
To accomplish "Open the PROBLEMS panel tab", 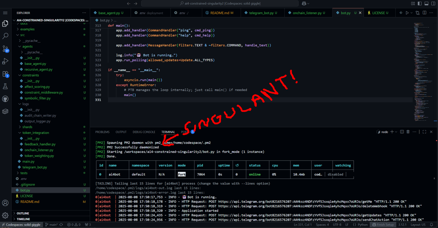I will click(x=102, y=132).
